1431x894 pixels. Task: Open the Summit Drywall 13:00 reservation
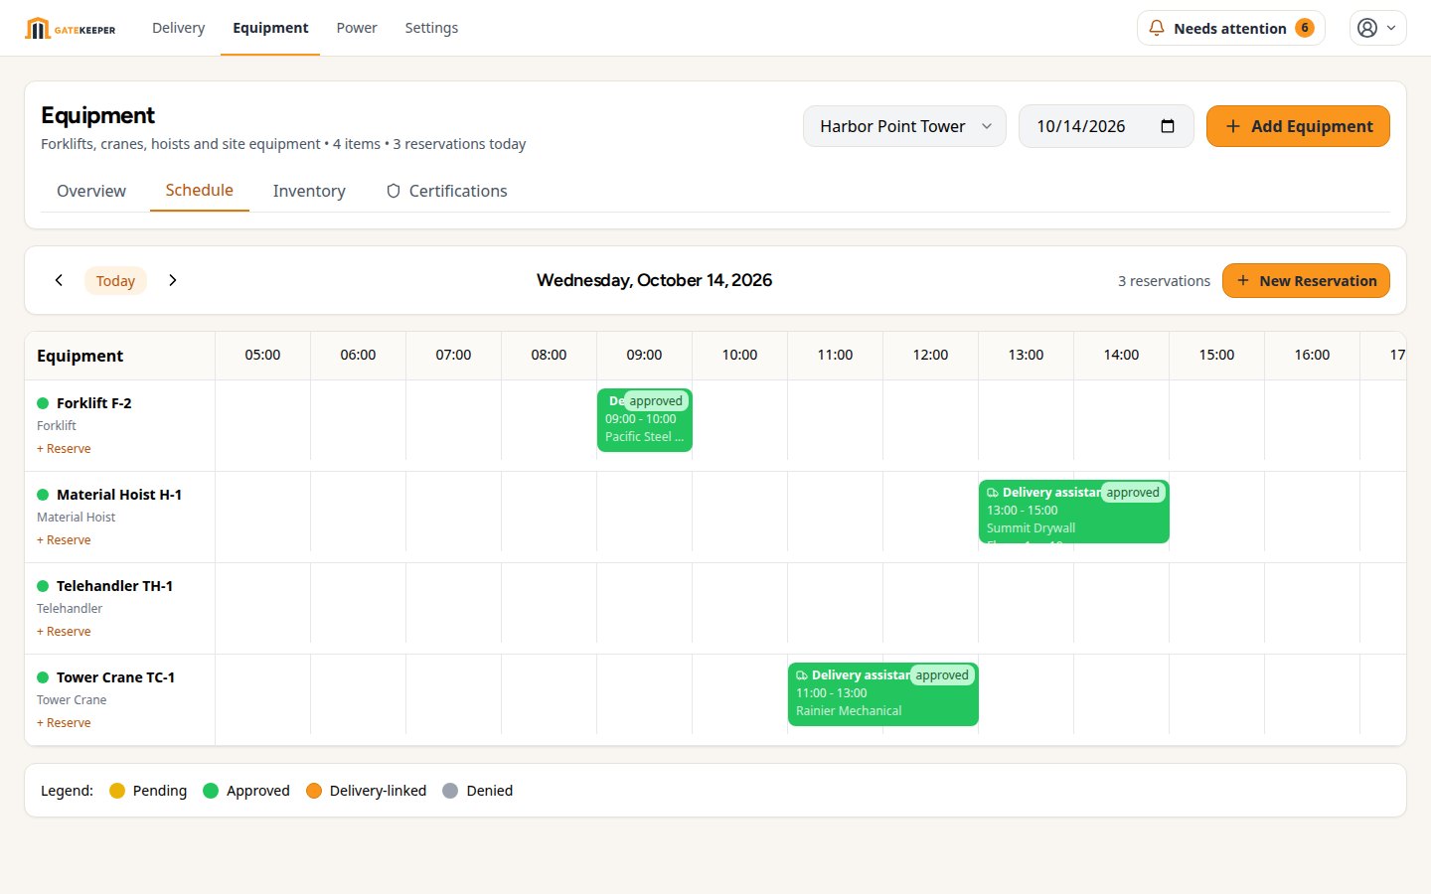(x=1074, y=512)
